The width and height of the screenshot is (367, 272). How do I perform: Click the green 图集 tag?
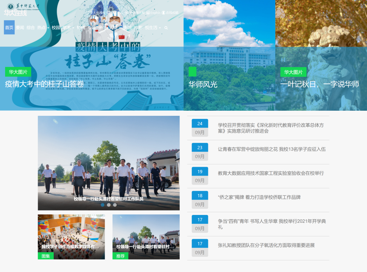(46, 256)
